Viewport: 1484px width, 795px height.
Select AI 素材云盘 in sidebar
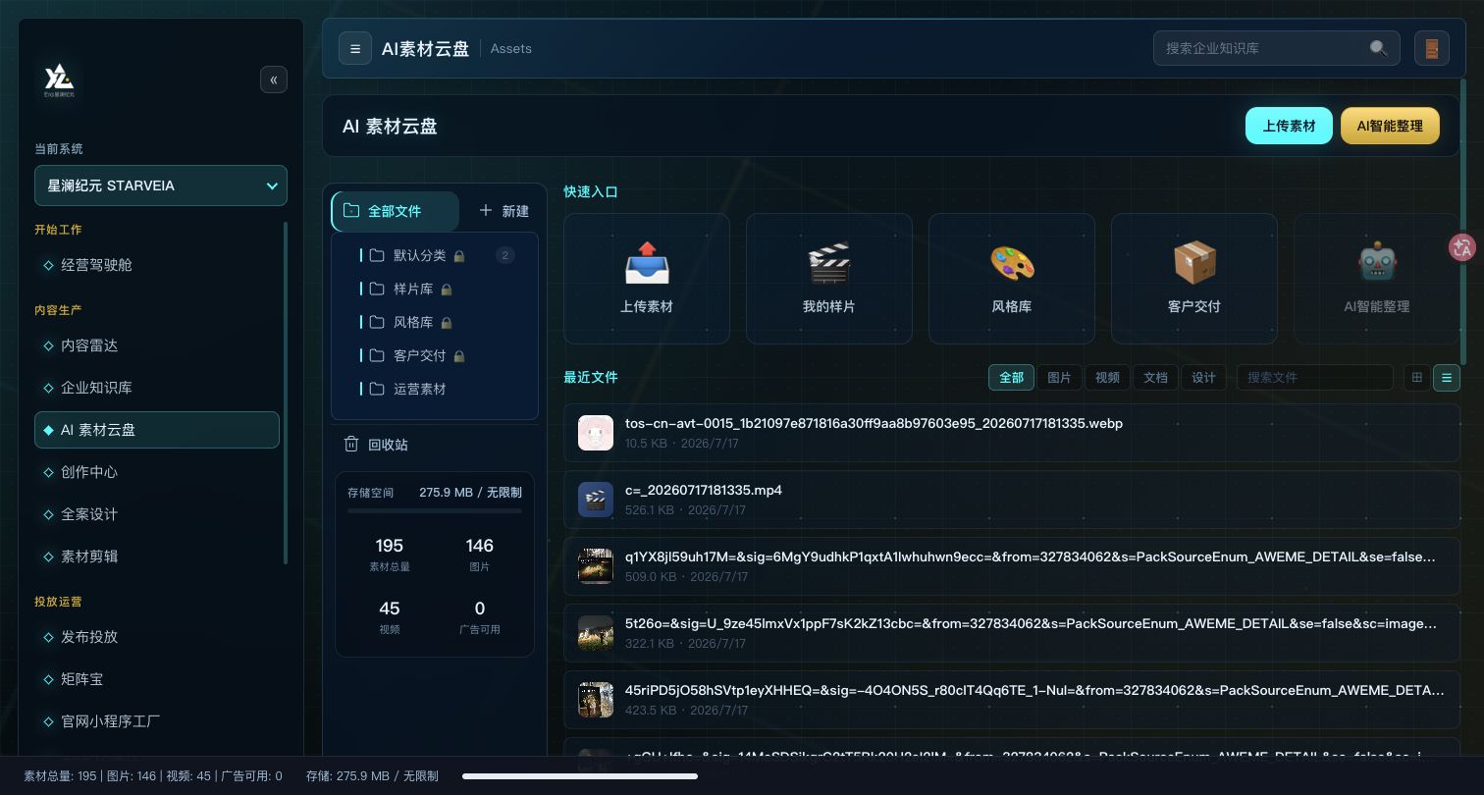(157, 430)
